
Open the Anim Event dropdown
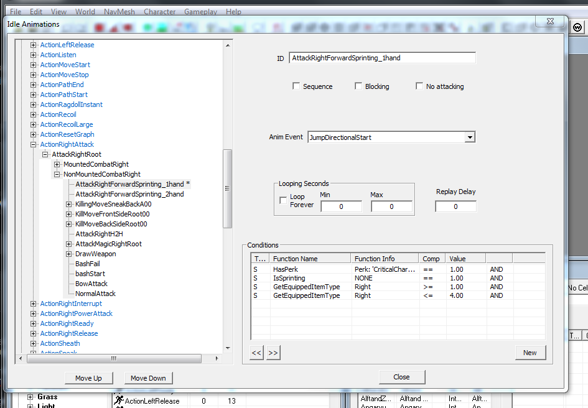(470, 137)
